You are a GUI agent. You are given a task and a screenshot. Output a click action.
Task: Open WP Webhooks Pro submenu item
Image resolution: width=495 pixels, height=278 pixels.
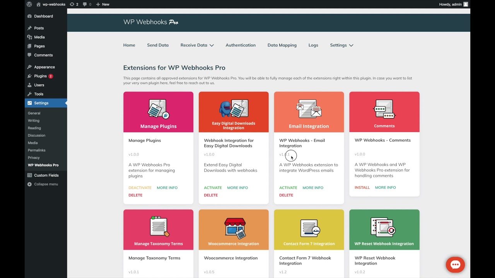coord(43,165)
